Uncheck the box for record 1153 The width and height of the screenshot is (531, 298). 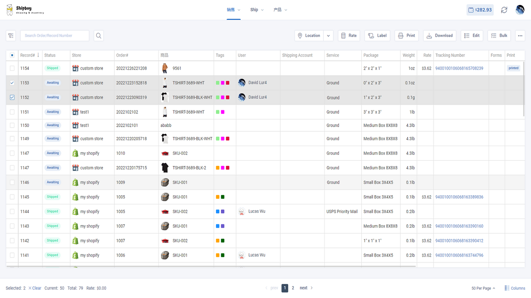[12, 83]
